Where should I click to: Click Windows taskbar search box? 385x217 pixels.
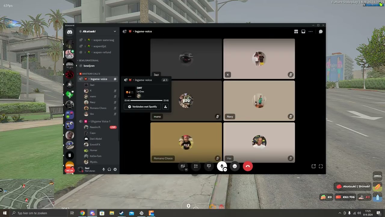(x=38, y=213)
